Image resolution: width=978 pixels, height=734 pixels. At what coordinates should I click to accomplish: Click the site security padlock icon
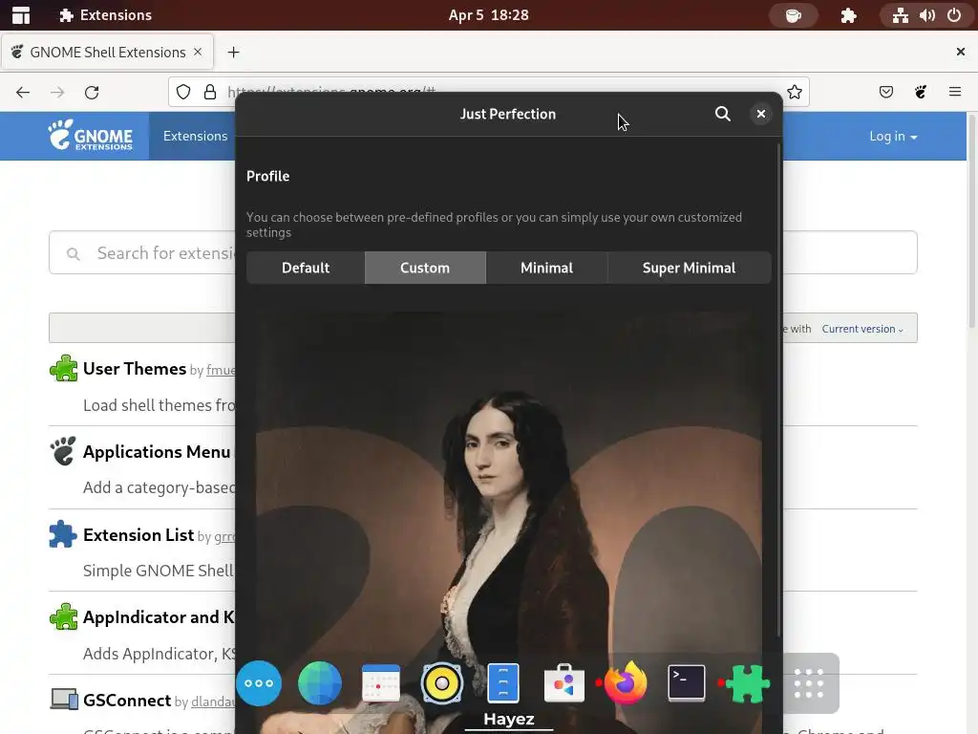click(210, 93)
